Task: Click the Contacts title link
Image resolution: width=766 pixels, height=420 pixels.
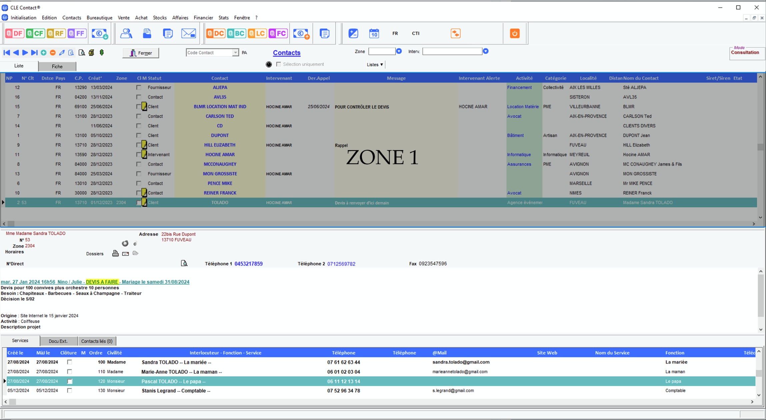Action: pos(287,53)
